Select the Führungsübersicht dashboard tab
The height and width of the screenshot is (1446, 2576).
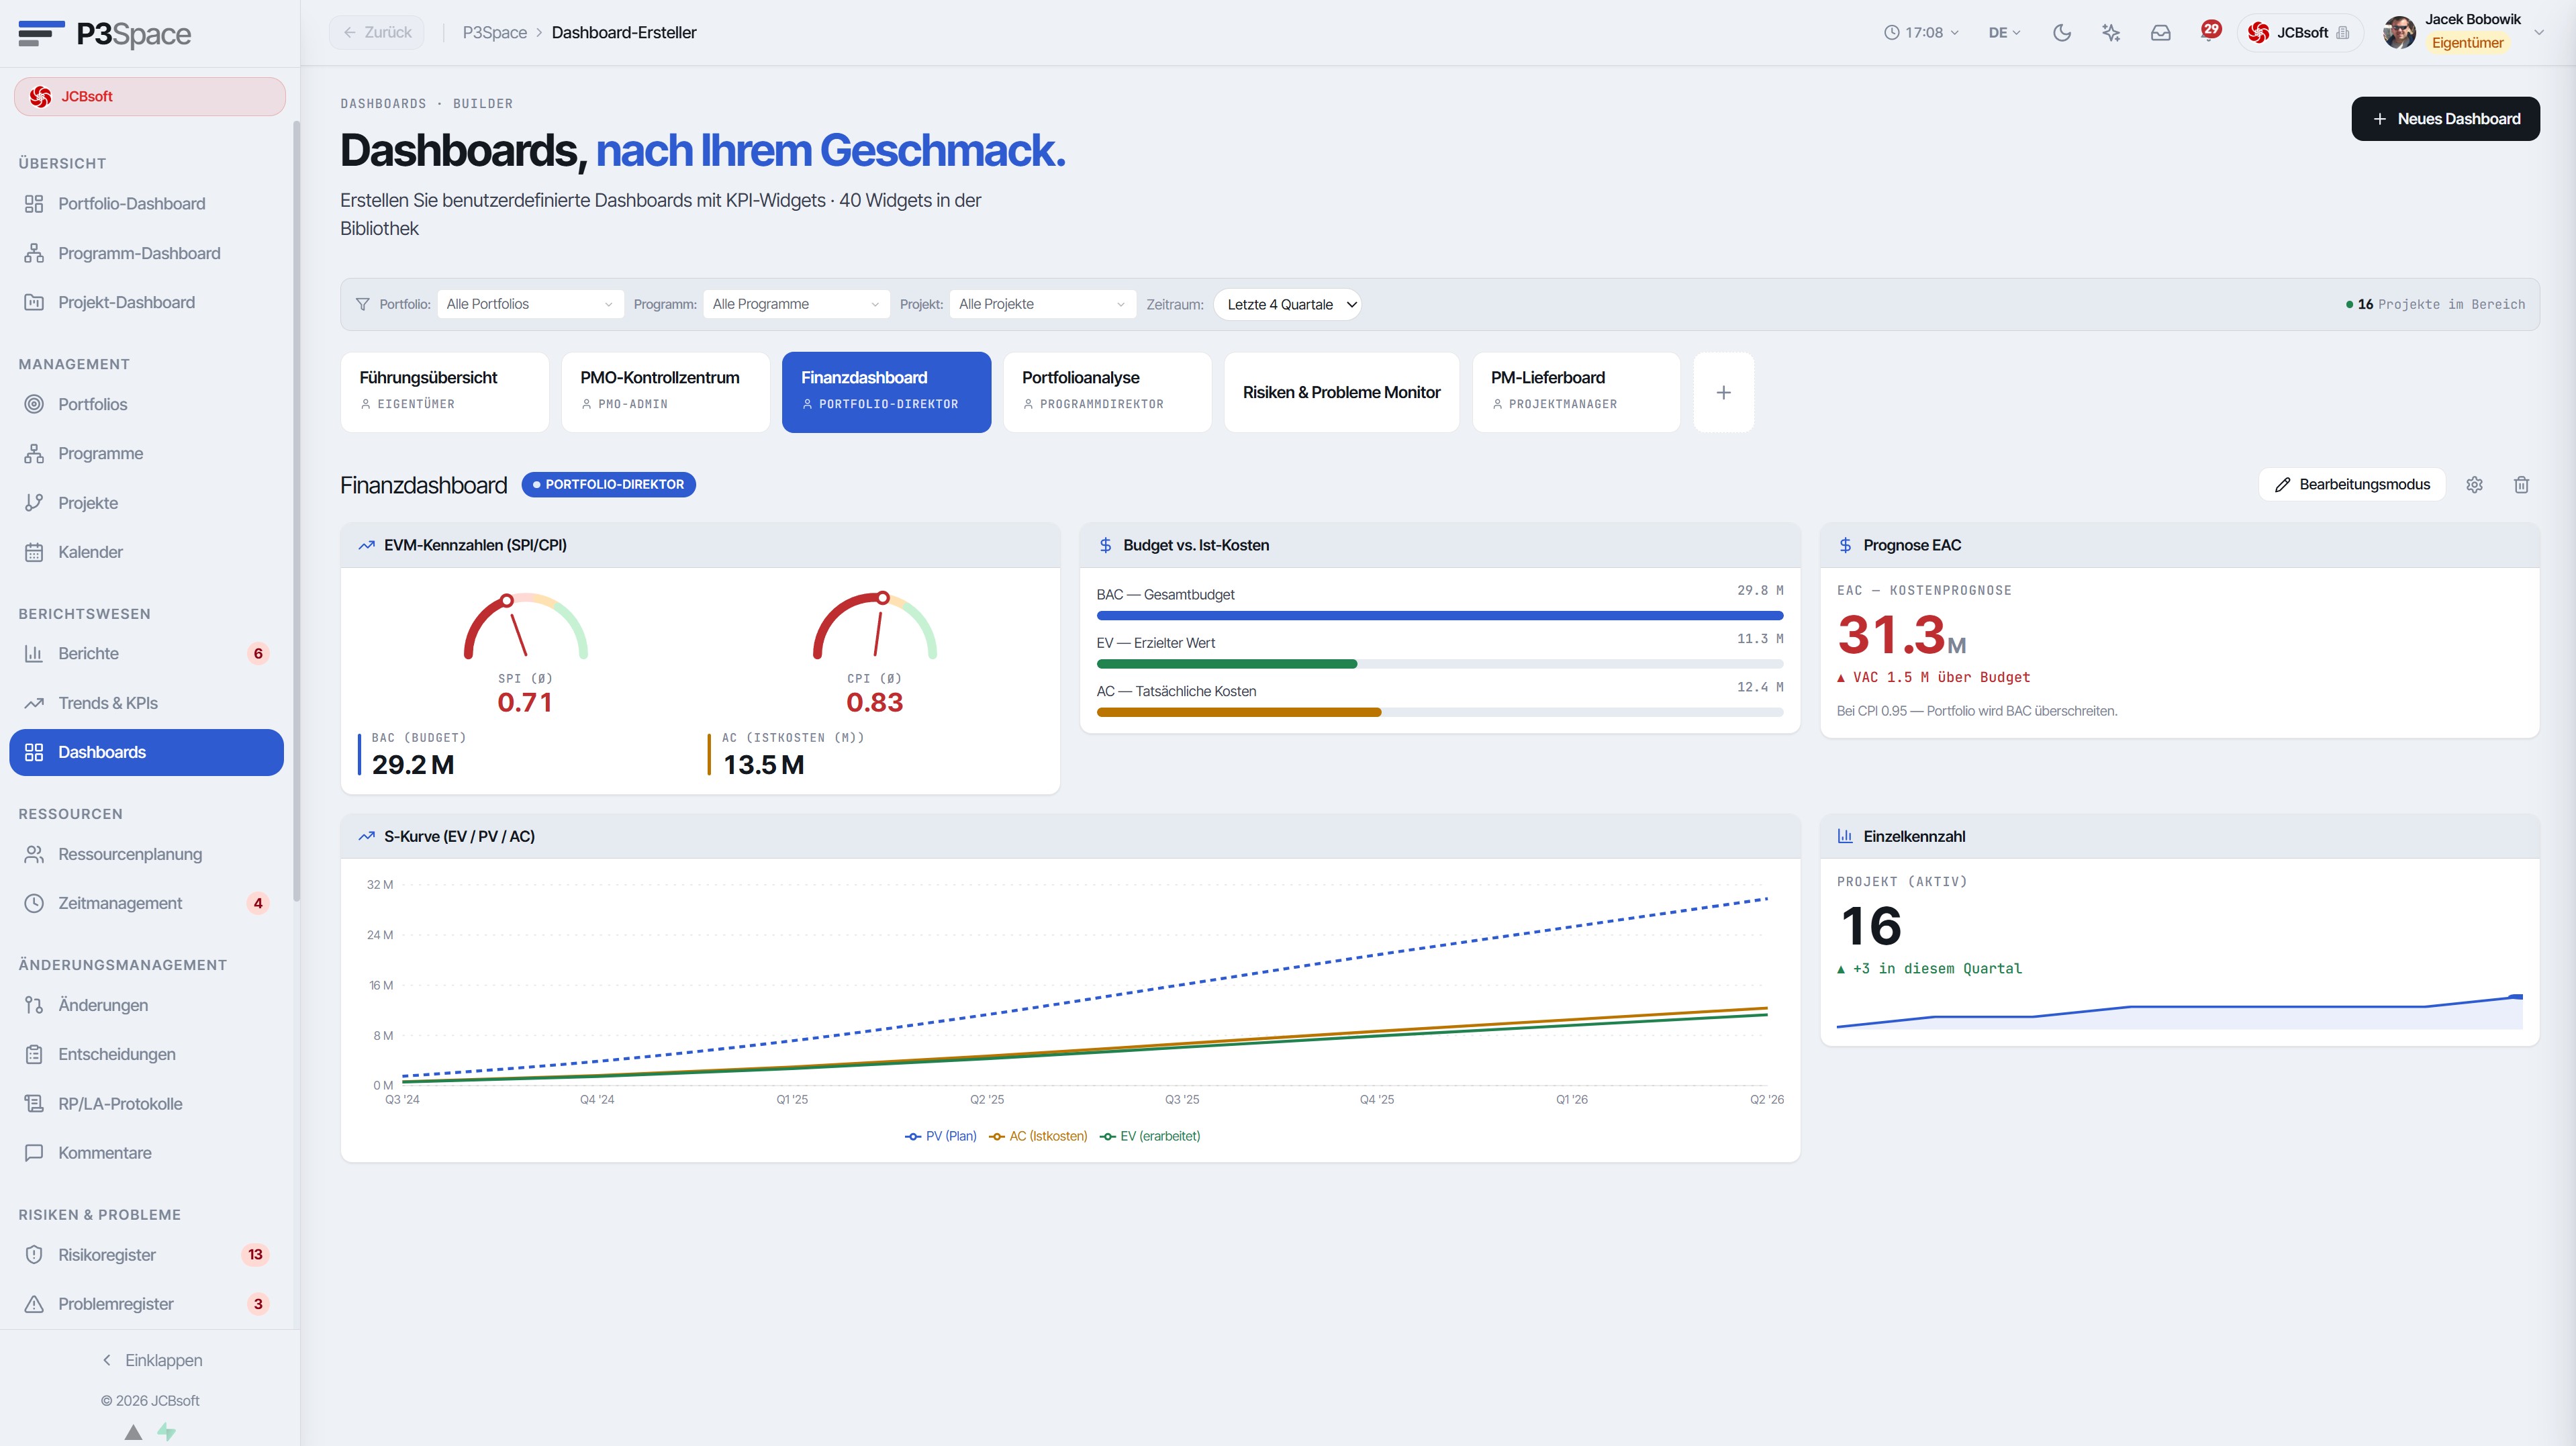445,393
